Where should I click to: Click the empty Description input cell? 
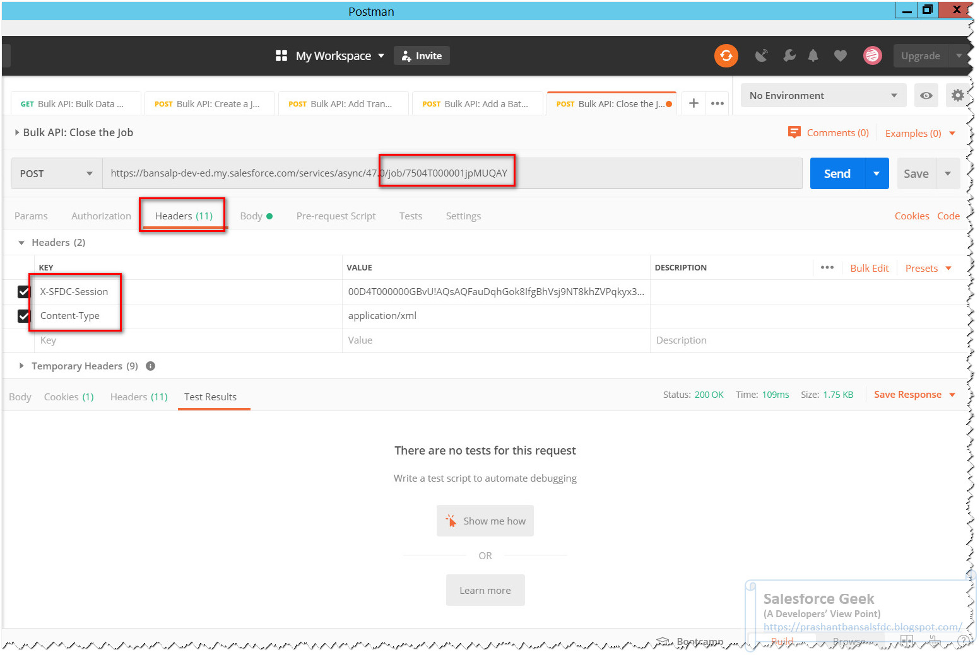tap(808, 340)
